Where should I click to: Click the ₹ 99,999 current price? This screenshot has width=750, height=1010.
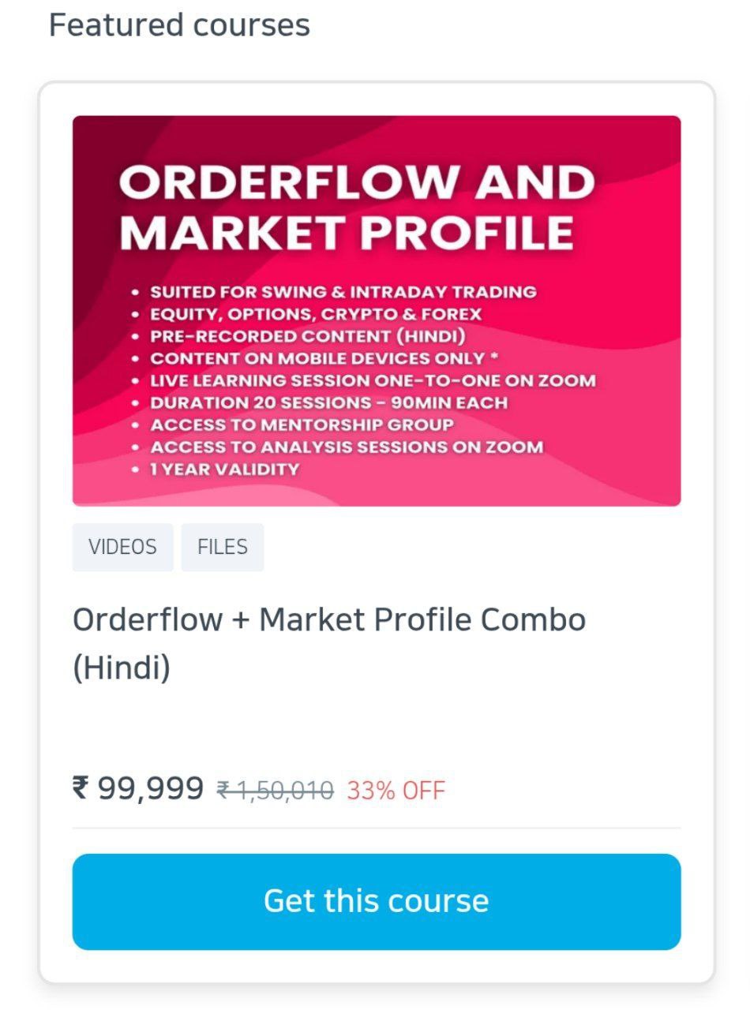(x=139, y=787)
